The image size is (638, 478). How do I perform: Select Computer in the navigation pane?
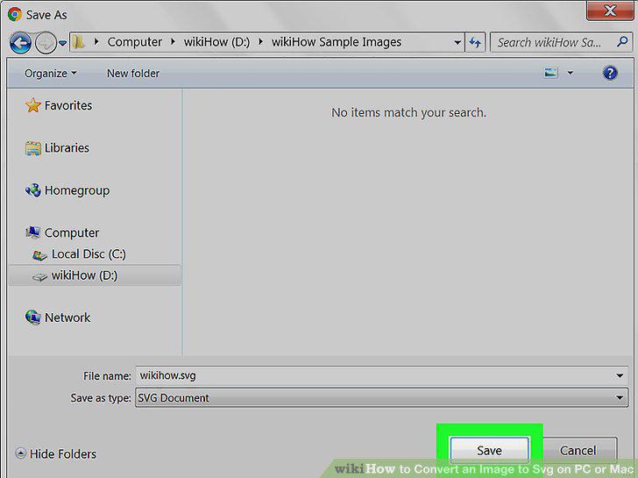72,233
